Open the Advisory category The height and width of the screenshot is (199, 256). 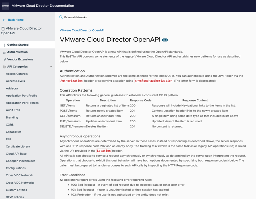(12, 88)
